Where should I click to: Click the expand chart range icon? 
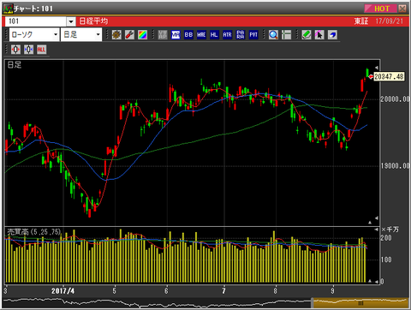(15, 50)
